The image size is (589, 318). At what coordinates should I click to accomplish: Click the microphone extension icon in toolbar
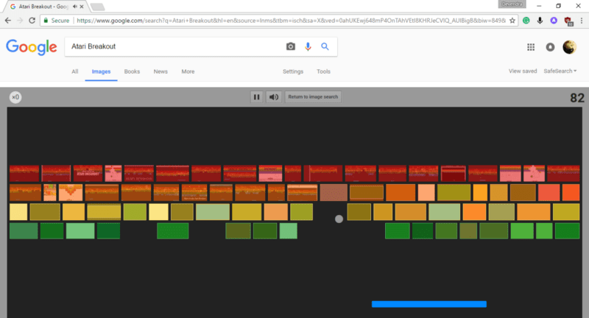tap(540, 21)
